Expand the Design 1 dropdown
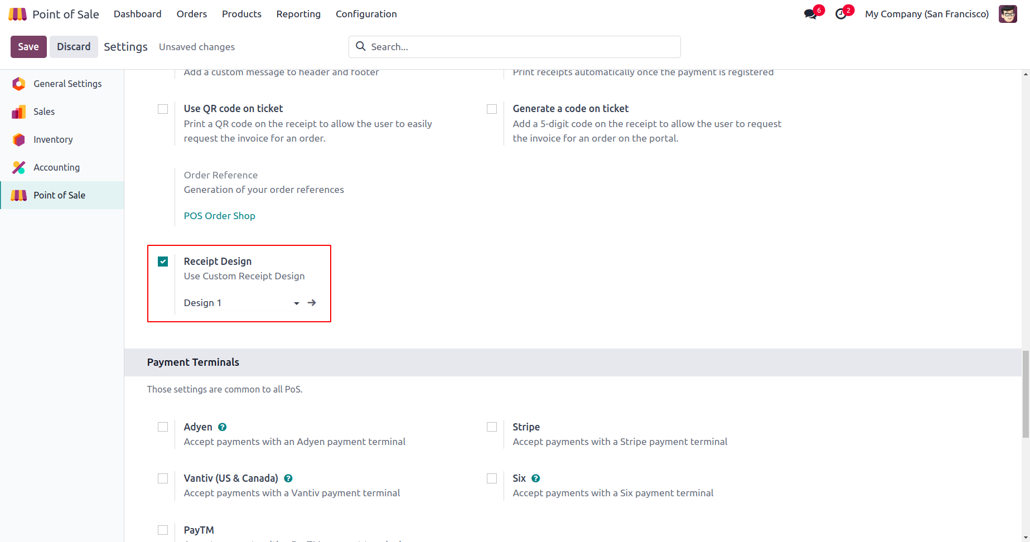The height and width of the screenshot is (542, 1030). 297,303
